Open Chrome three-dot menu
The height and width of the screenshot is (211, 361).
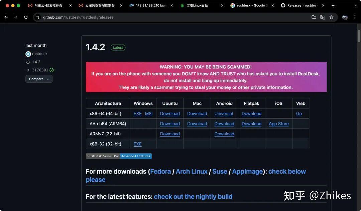[355, 17]
